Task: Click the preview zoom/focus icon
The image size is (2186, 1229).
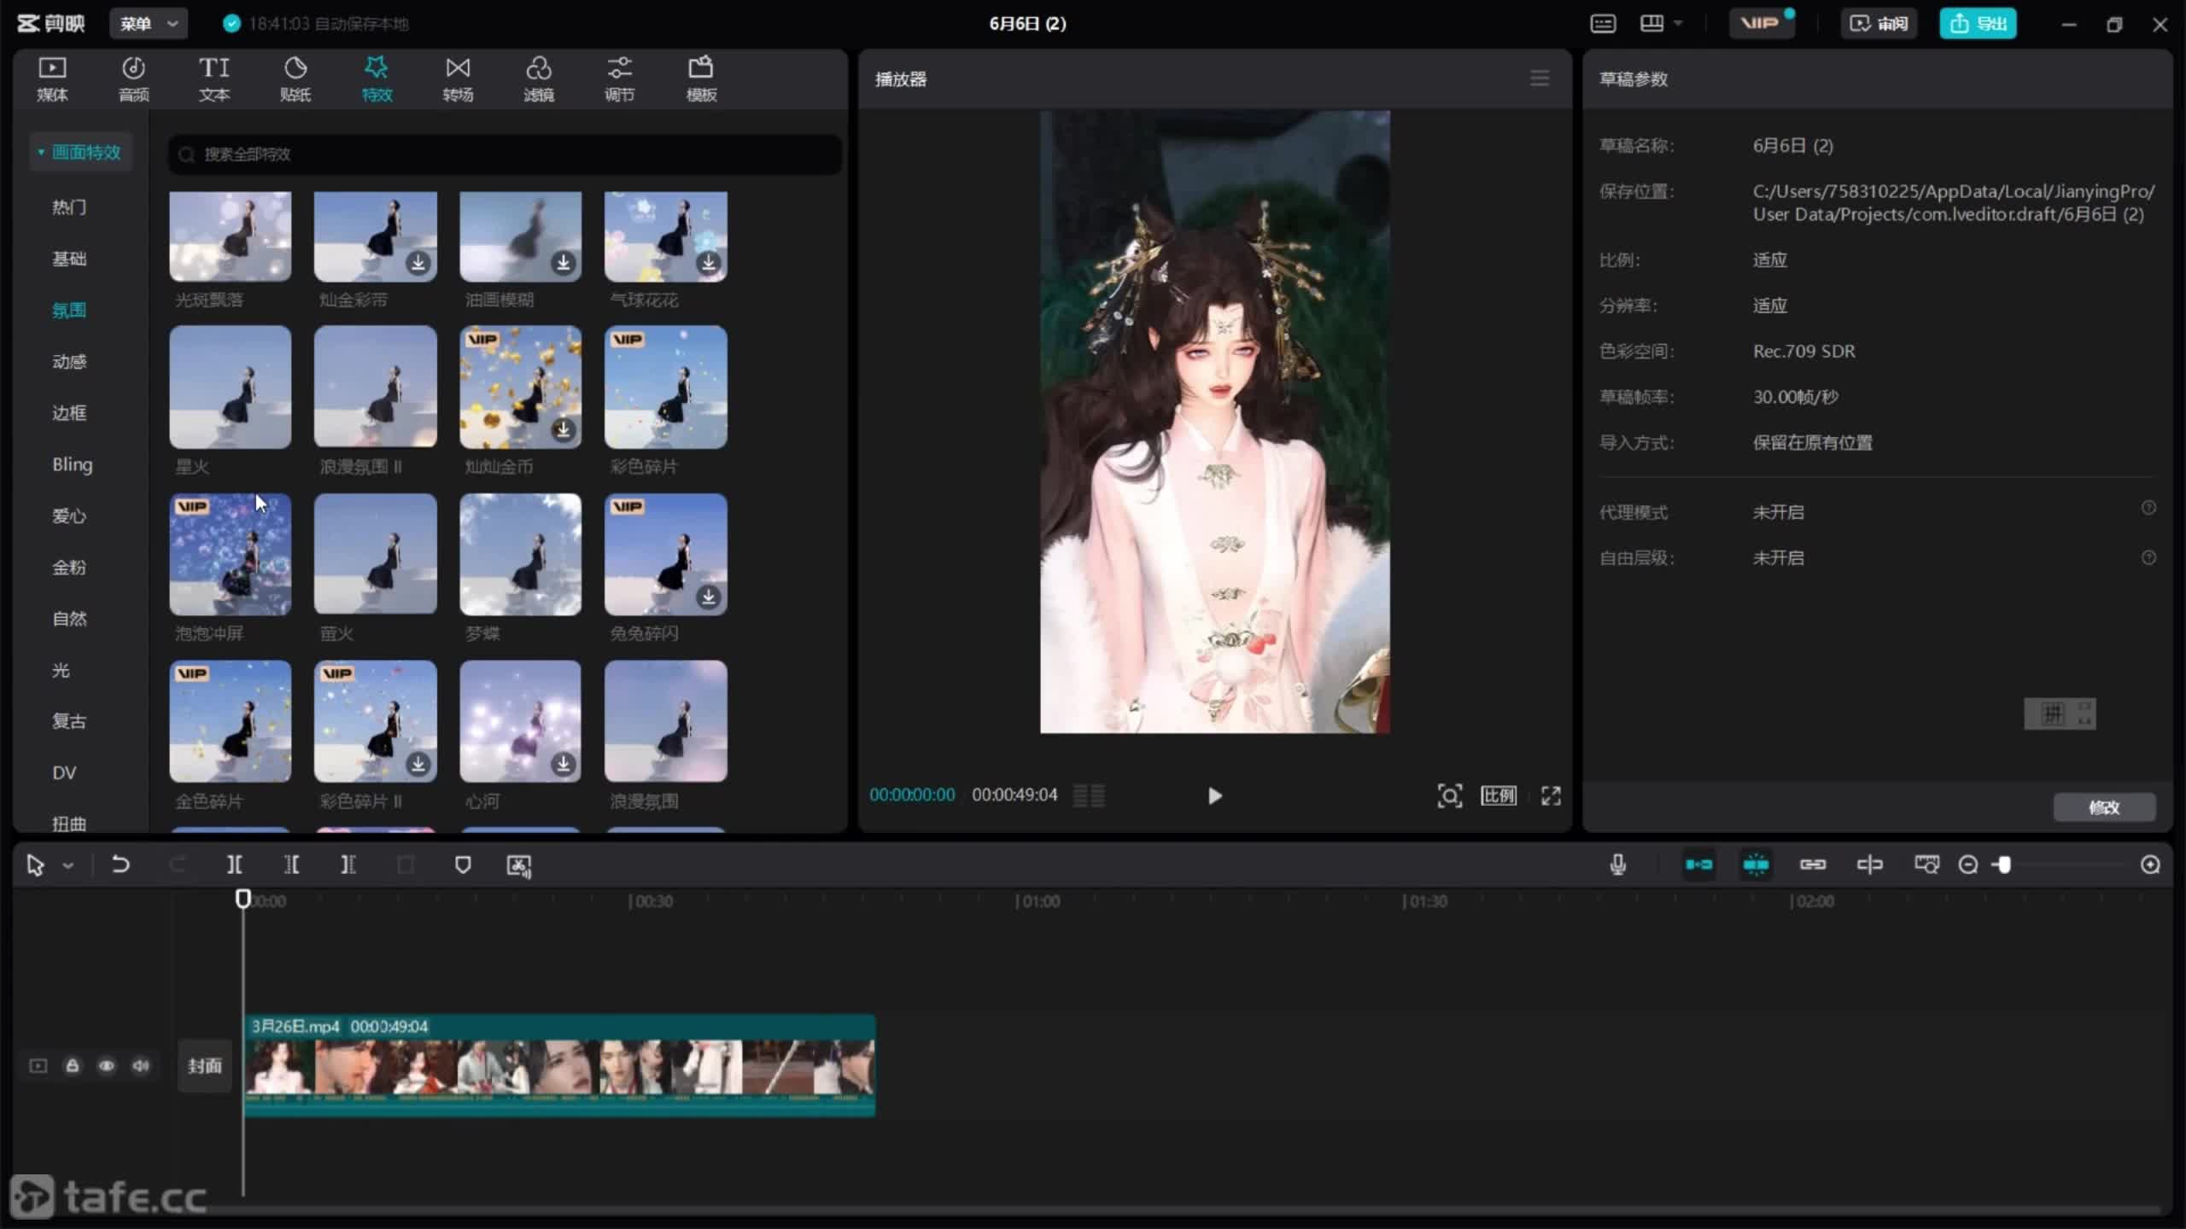Action: [x=1449, y=796]
